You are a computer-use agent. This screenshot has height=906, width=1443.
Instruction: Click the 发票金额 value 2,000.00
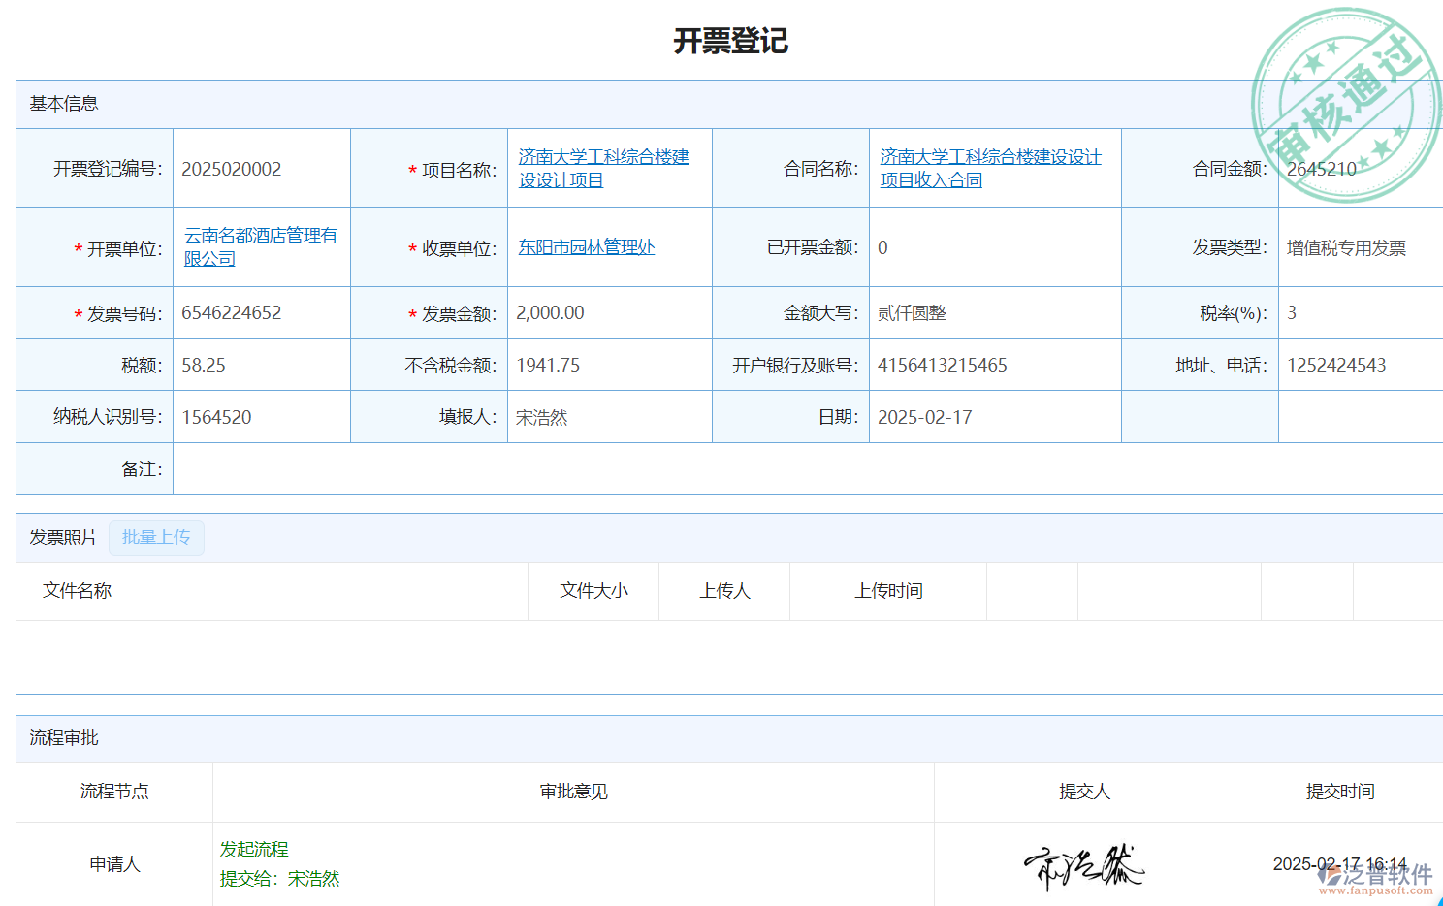(x=550, y=313)
